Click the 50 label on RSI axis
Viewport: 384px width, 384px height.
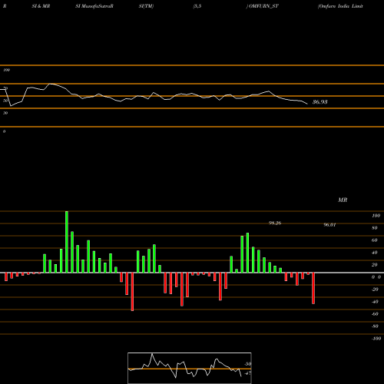5,101
